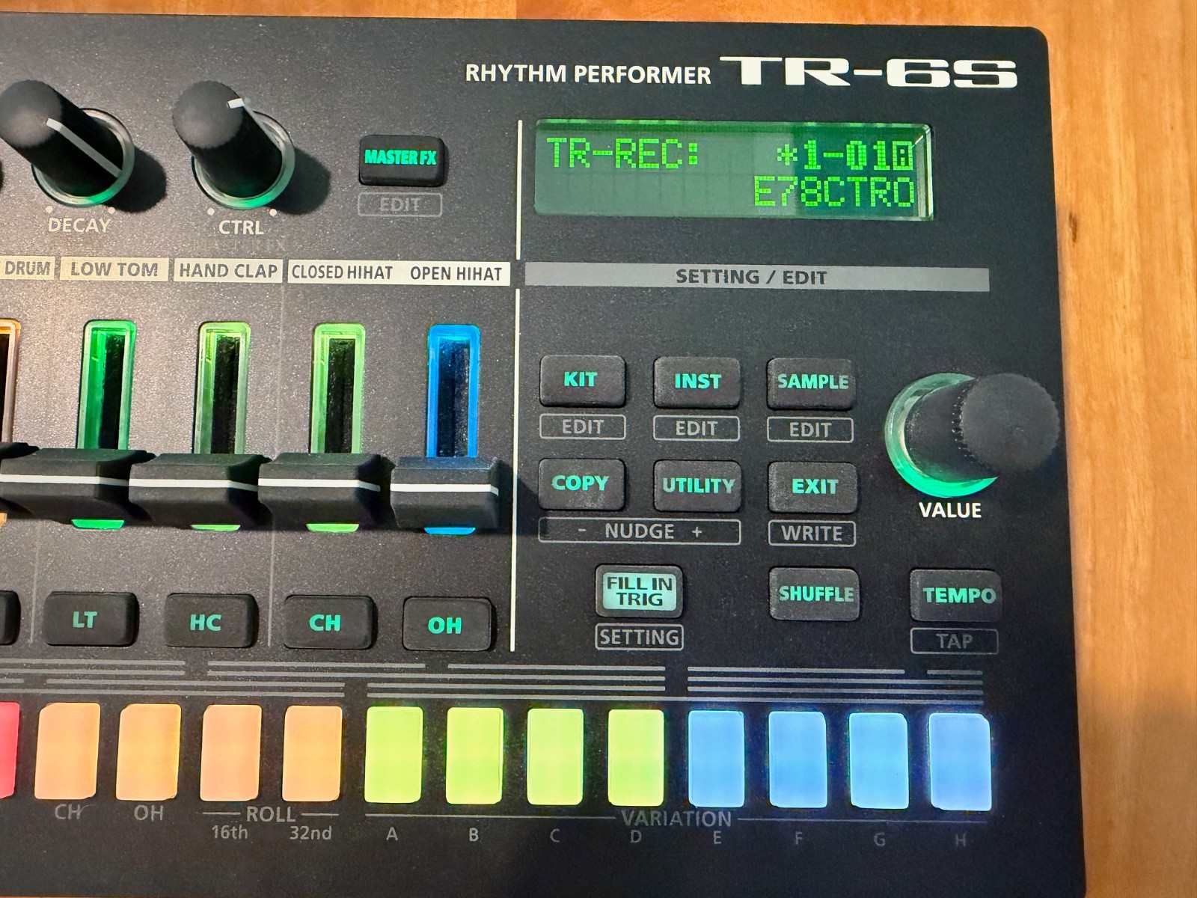Tap the EXIT button
The width and height of the screenshot is (1197, 898).
[812, 487]
